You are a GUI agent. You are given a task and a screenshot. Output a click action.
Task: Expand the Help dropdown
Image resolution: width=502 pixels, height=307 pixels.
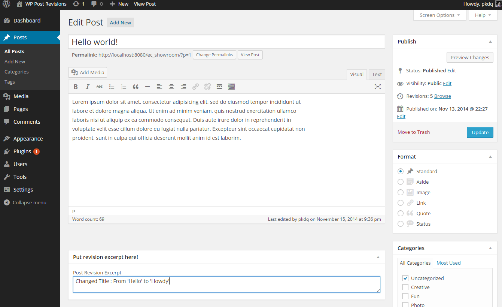pyautogui.click(x=483, y=15)
